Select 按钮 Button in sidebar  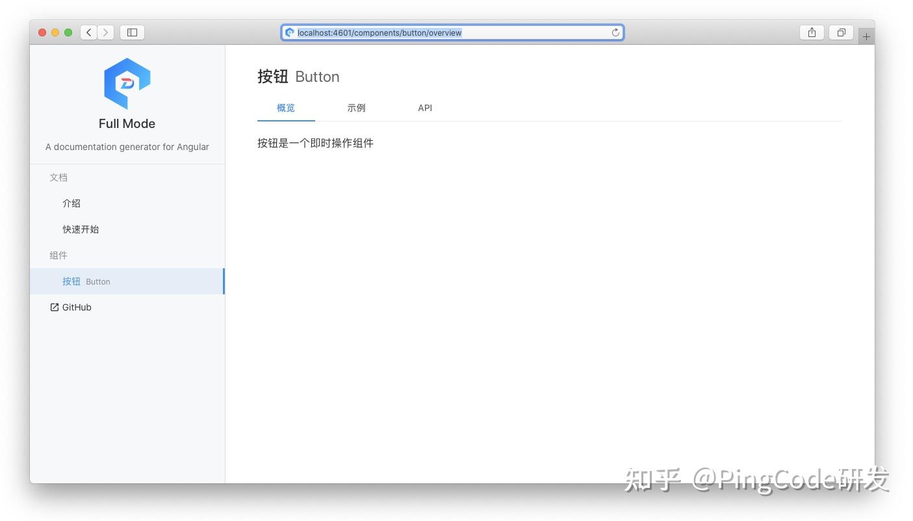[127, 281]
